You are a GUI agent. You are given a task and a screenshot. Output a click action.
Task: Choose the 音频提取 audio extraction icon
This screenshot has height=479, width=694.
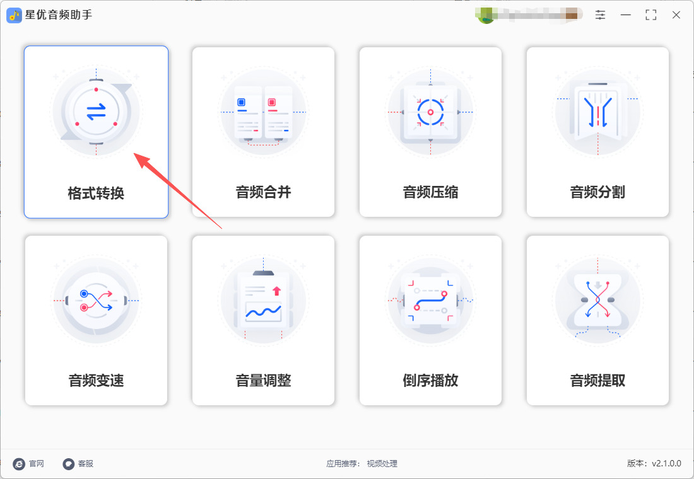[597, 300]
